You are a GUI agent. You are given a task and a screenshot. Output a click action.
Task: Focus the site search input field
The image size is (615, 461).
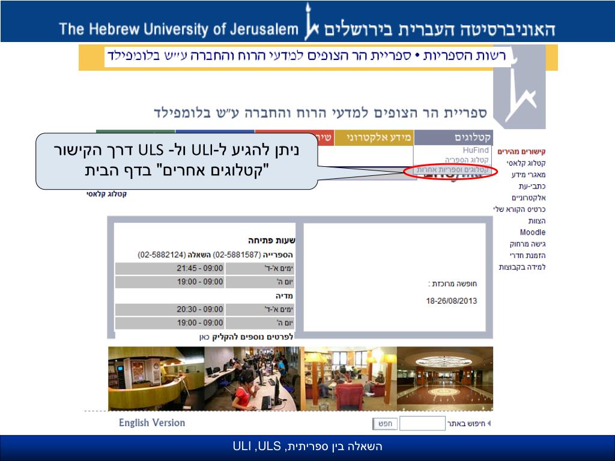[422, 424]
